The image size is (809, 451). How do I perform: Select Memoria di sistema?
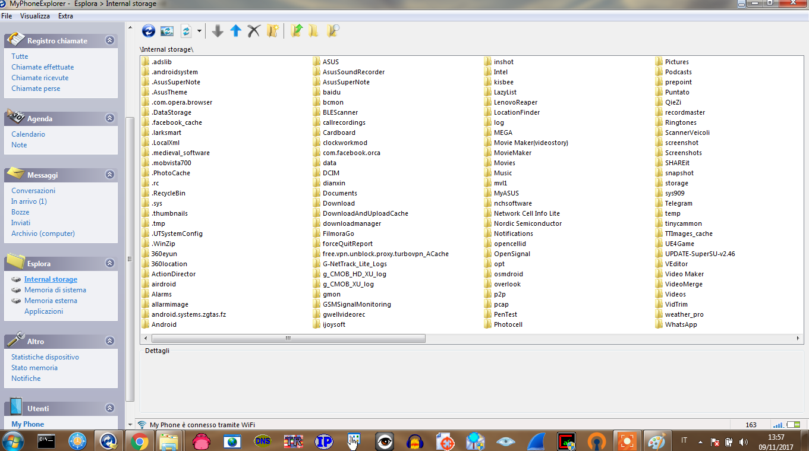click(x=55, y=290)
